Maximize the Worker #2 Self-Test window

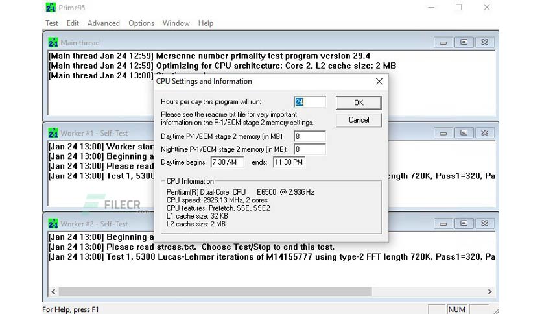[464, 223]
